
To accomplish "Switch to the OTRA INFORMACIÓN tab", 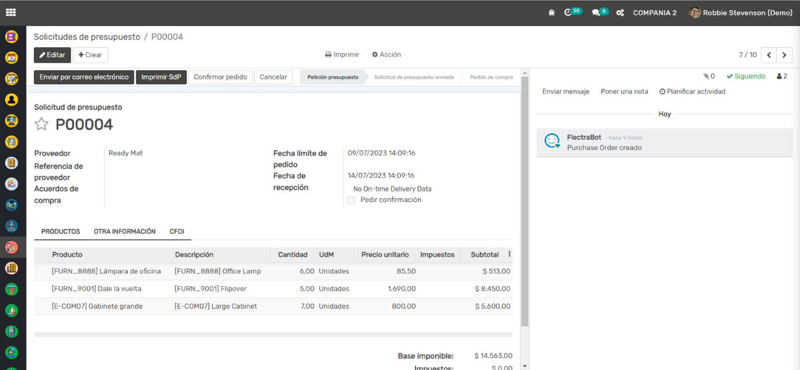I will pyautogui.click(x=124, y=232).
